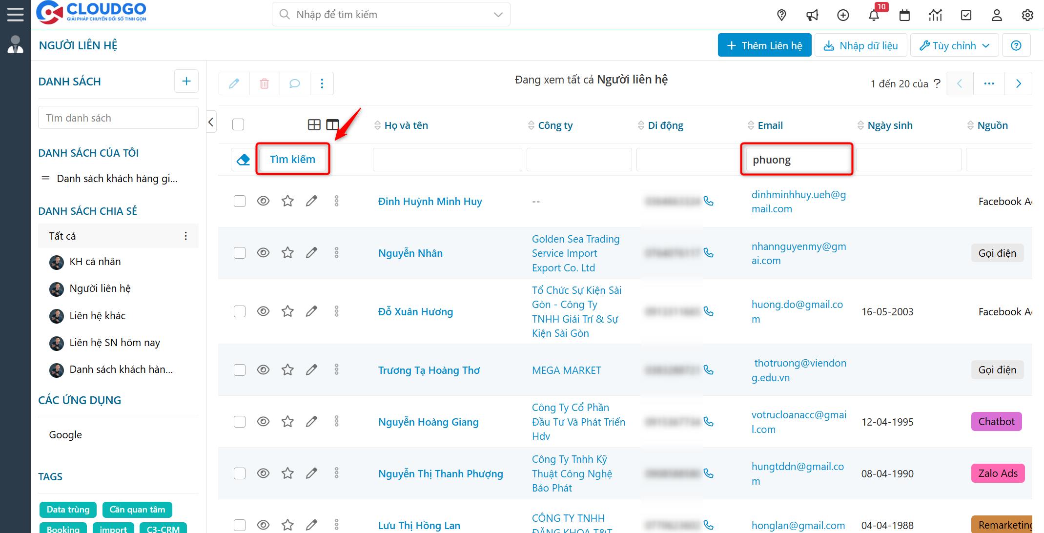Open the calendar icon in top bar
Screen dimensions: 1044x533
pyautogui.click(x=904, y=15)
